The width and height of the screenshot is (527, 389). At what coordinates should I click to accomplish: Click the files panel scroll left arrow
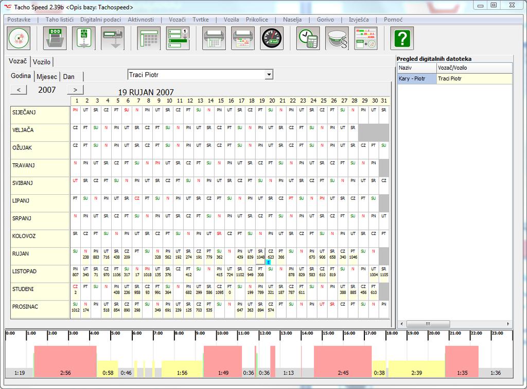point(401,324)
